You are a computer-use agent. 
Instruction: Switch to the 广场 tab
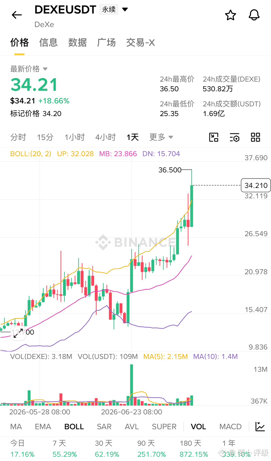(x=106, y=42)
